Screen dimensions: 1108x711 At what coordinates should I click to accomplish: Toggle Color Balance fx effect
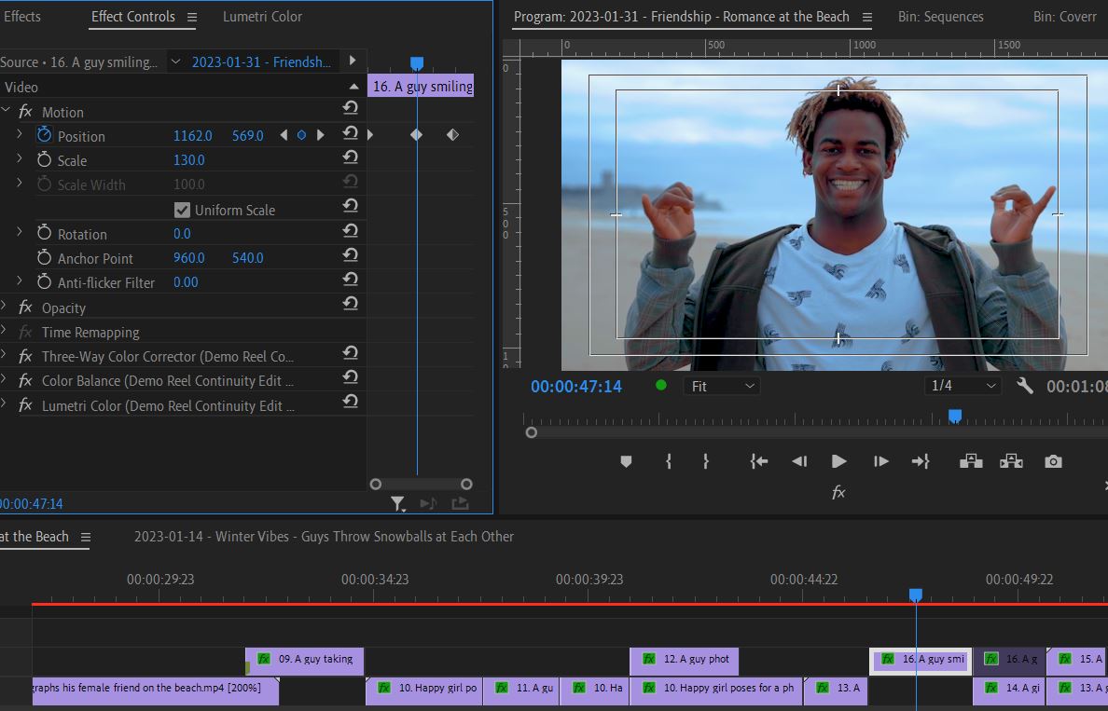tap(25, 380)
